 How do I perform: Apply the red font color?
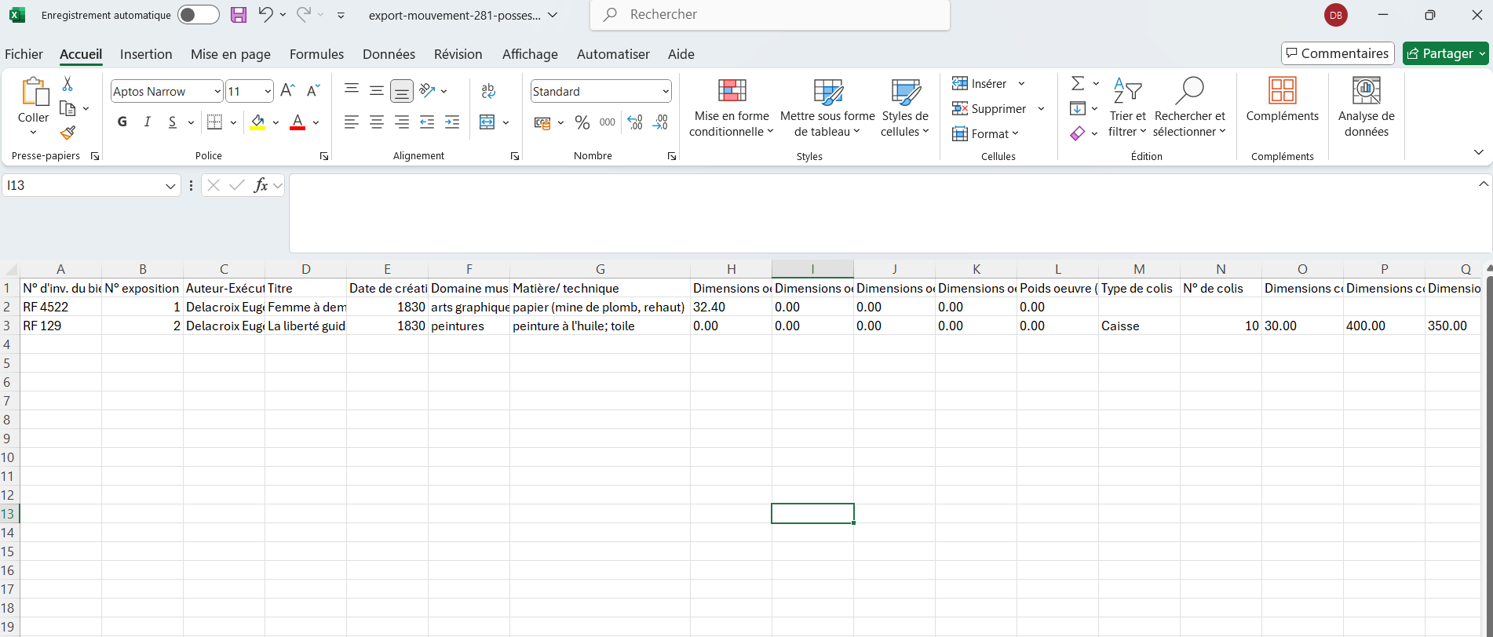pos(298,122)
